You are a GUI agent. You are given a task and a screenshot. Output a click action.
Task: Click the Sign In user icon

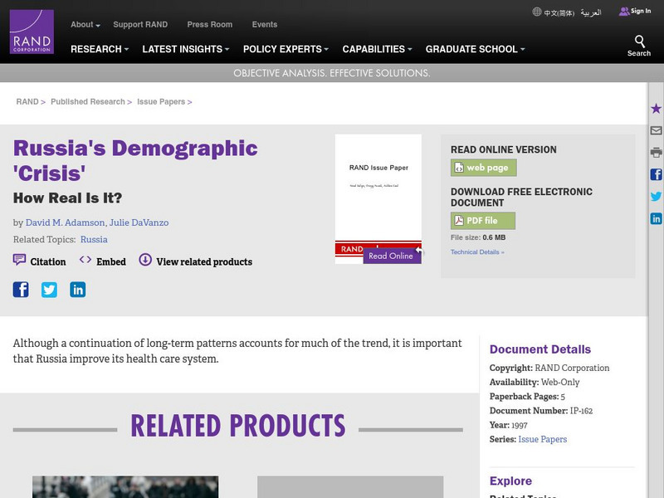(x=624, y=12)
